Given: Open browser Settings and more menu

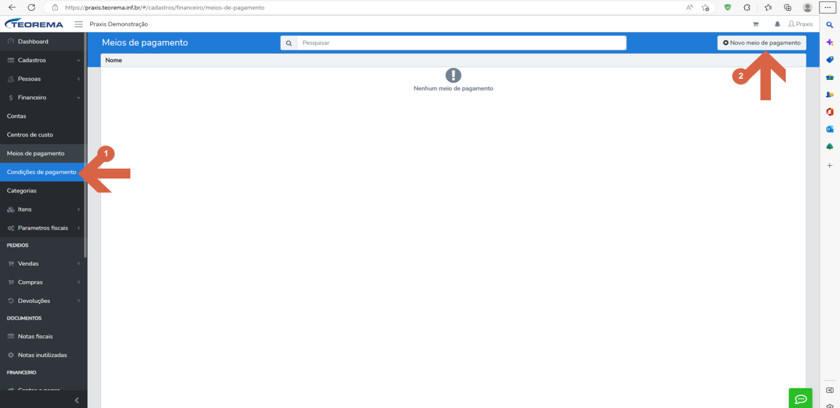Looking at the screenshot, I should click(829, 7).
